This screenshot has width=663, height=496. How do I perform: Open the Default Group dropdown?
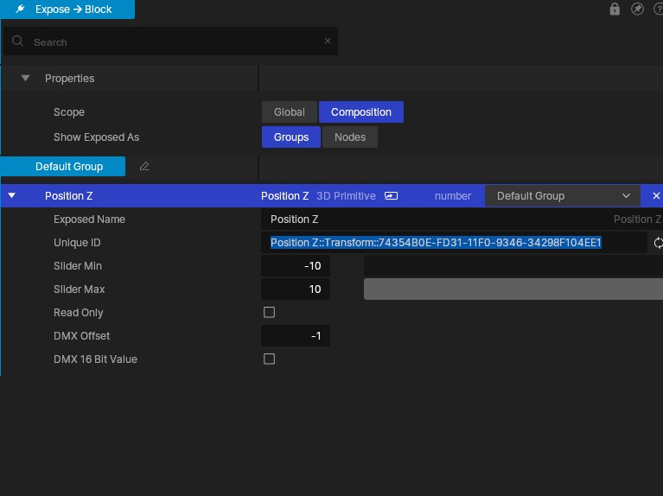pos(562,196)
